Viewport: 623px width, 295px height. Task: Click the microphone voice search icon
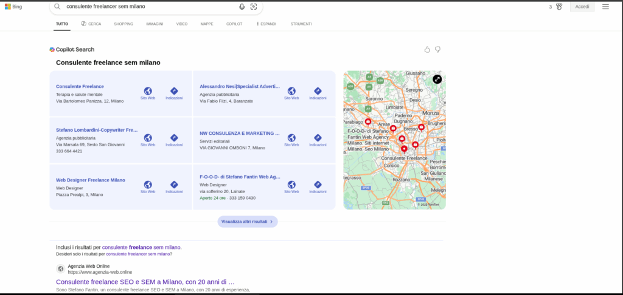tap(242, 7)
